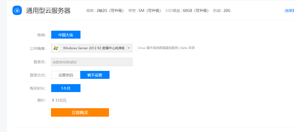
Task: Select the 中国大连 region
Action: [66, 35]
